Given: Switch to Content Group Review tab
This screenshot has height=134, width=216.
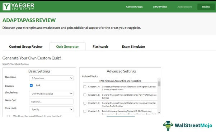Looking at the screenshot, I should coord(26,47).
